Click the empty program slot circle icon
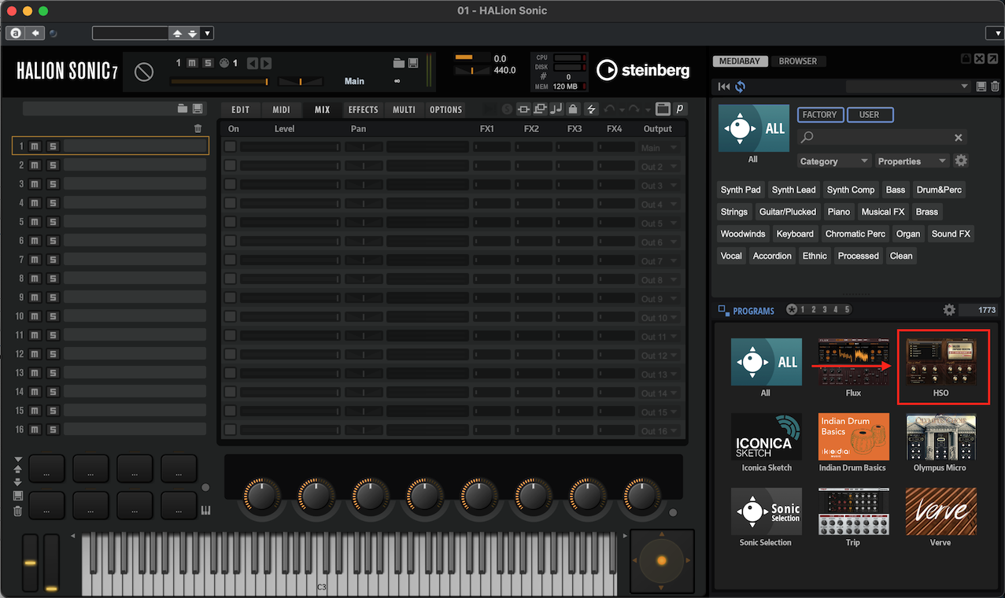Image resolution: width=1005 pixels, height=598 pixels. click(x=144, y=72)
